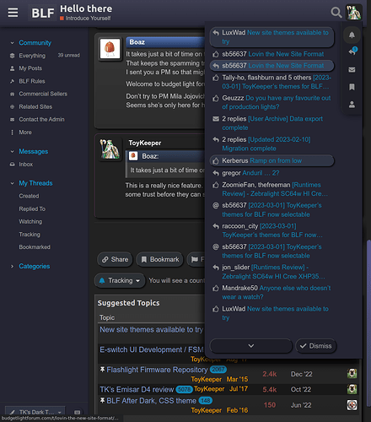
Task: Open BLF Rules in the sidebar
Action: tap(32, 81)
